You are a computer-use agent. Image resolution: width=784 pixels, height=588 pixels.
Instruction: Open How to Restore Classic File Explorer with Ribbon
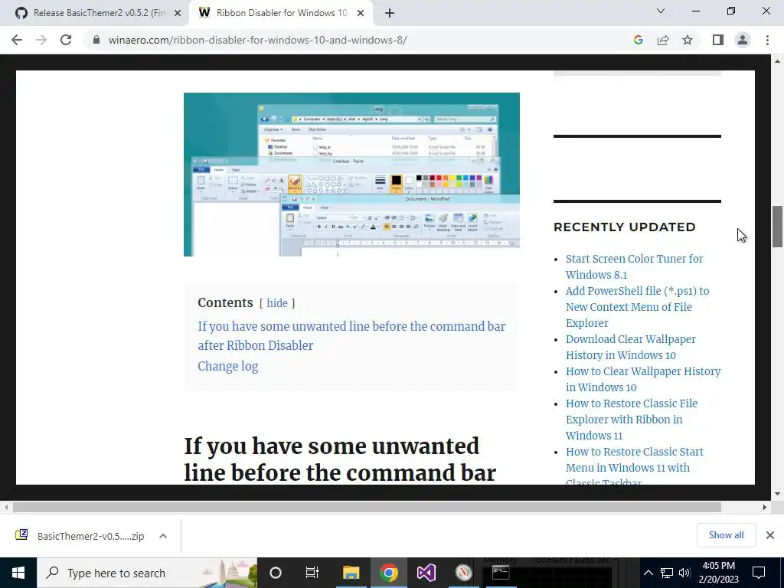point(631,419)
